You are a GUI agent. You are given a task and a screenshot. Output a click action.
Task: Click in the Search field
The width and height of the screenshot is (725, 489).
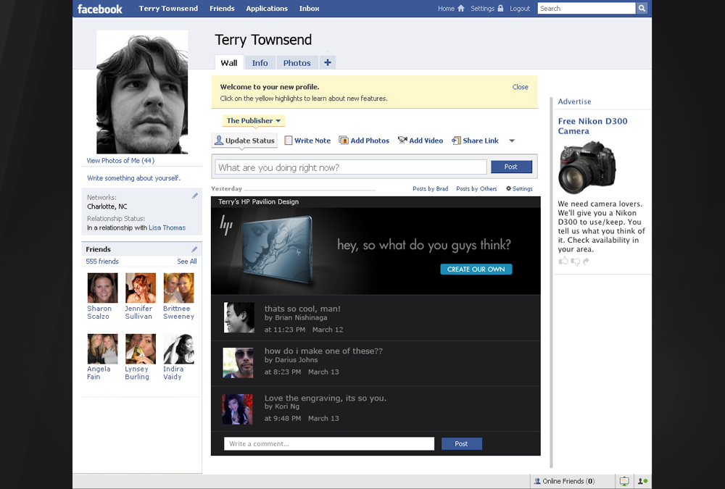[587, 8]
